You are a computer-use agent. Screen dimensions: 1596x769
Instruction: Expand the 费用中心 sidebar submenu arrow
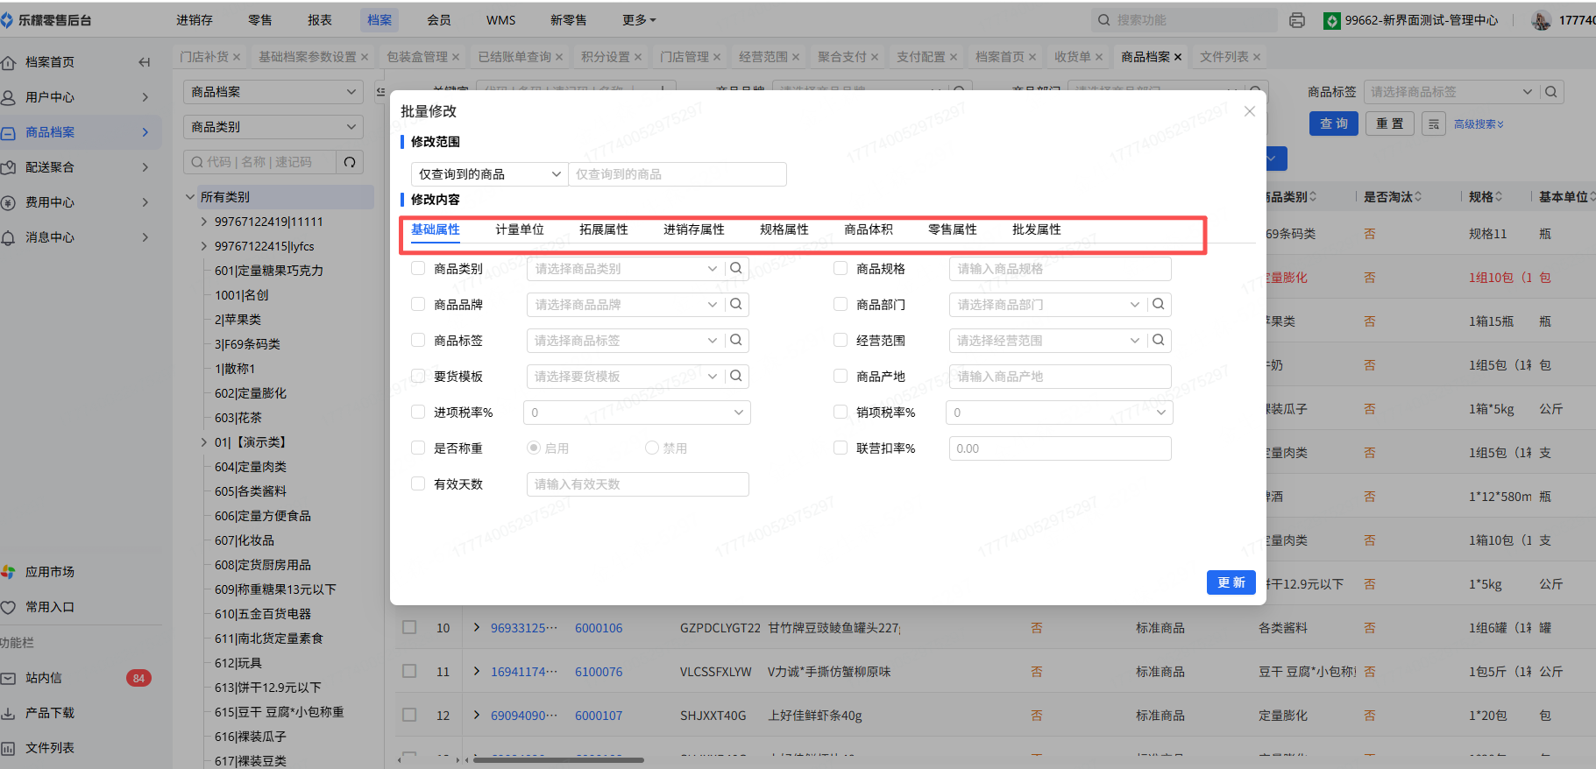tap(145, 202)
